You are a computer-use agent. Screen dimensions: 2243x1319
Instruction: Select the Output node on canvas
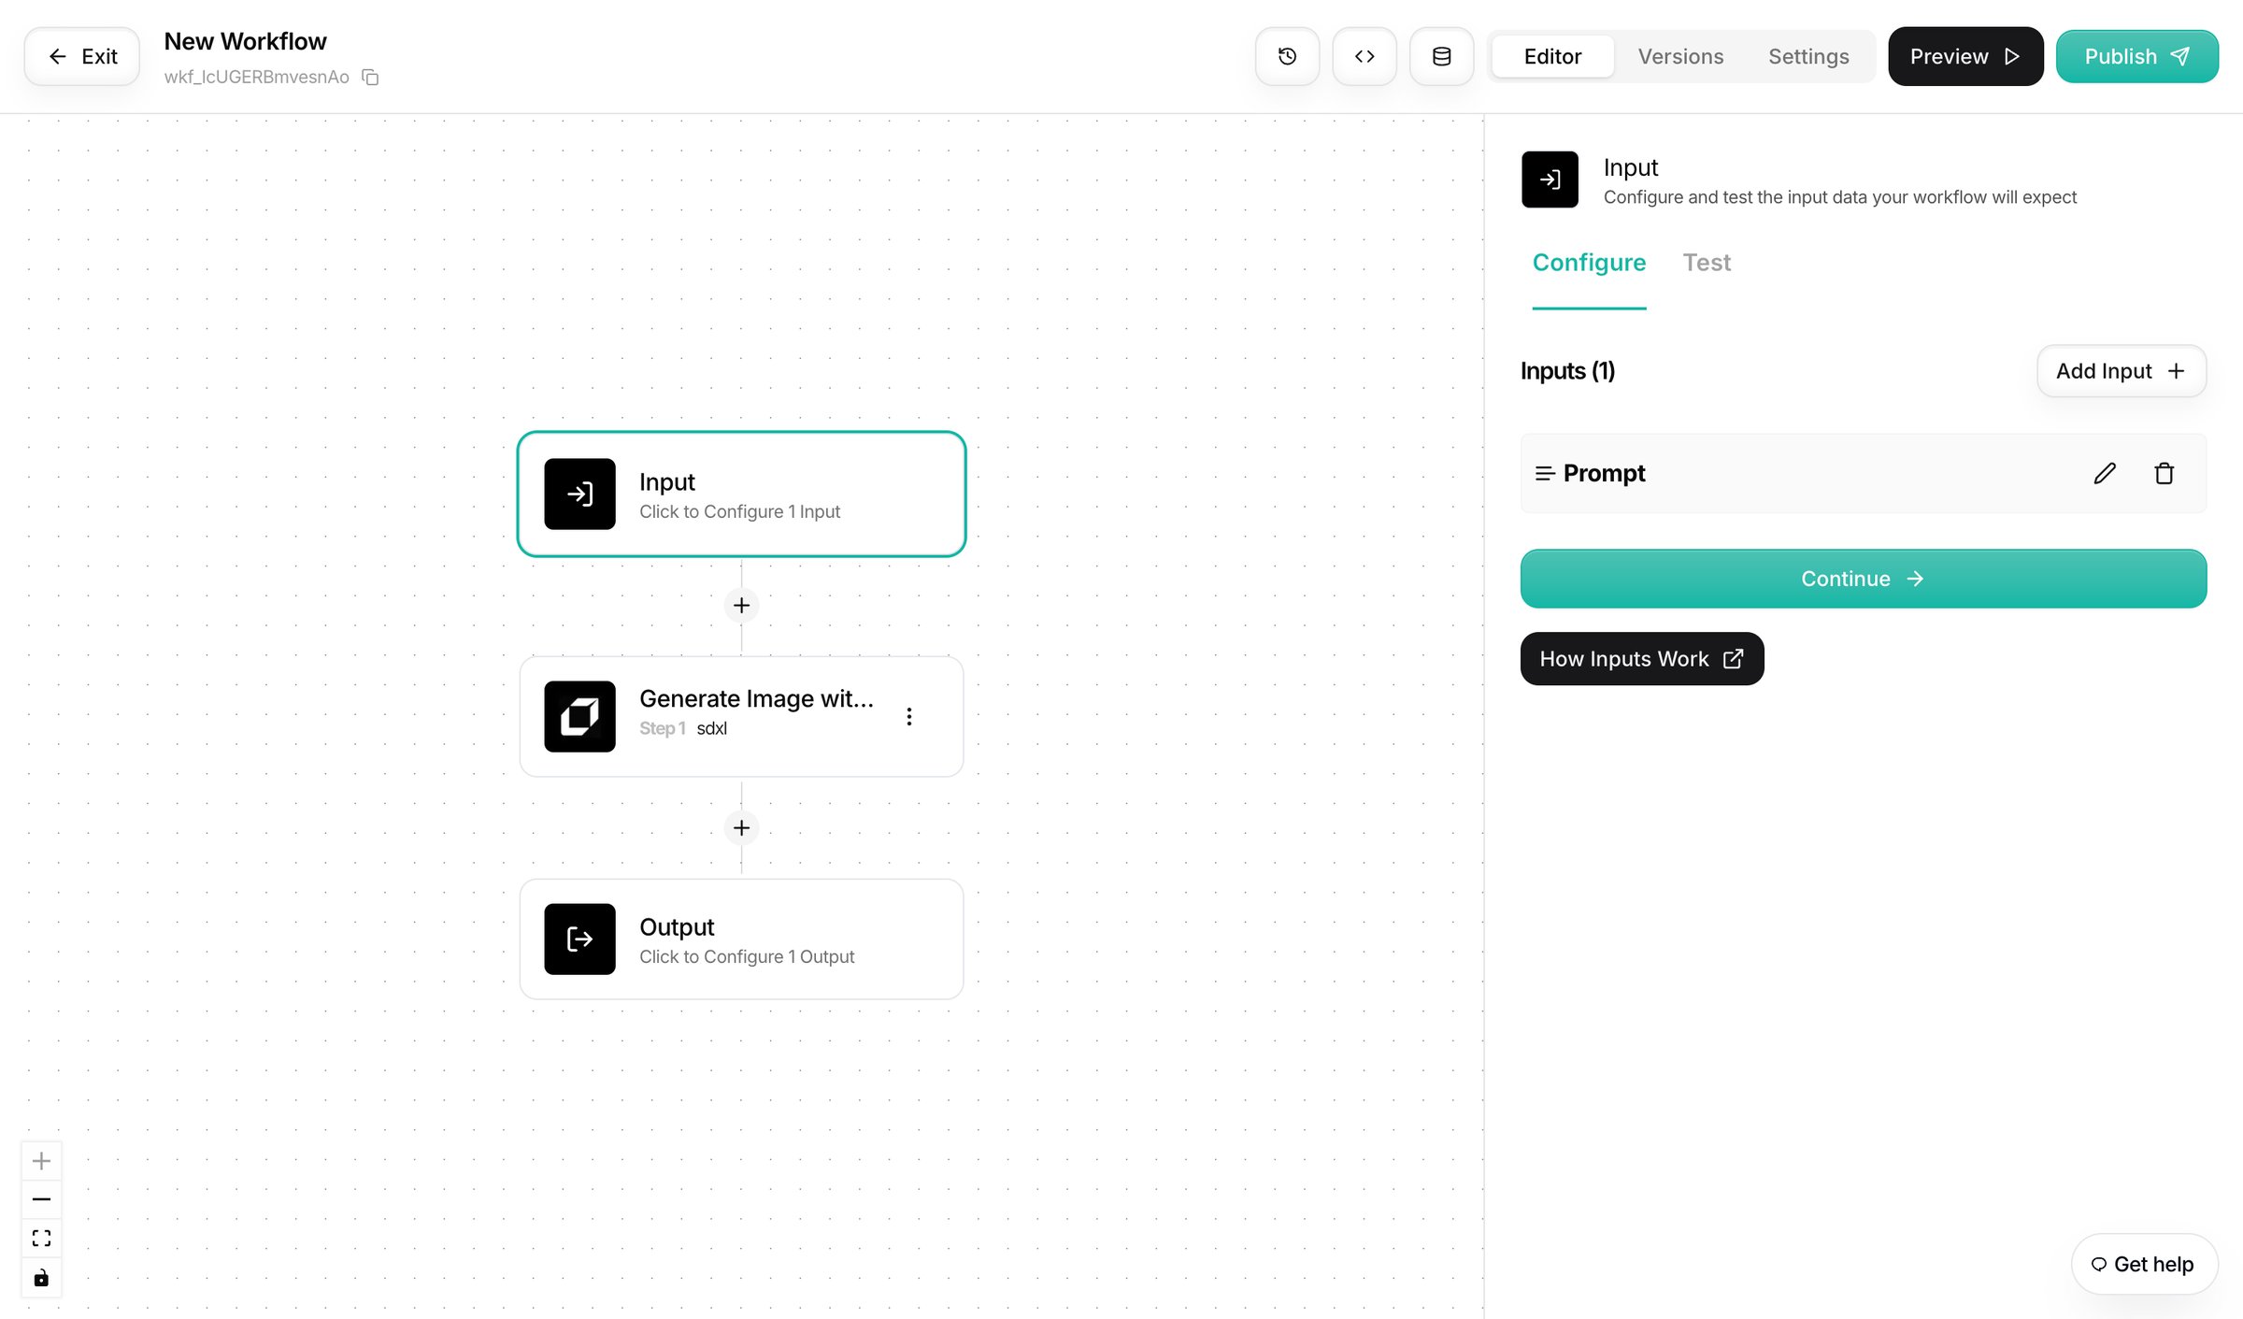[x=741, y=939]
